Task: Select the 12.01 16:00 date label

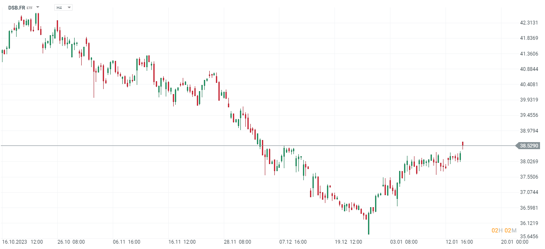Action: (x=459, y=242)
